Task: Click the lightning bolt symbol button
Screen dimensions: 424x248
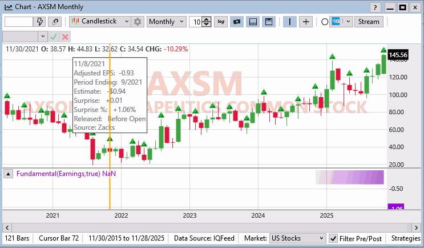Action: click(40, 22)
